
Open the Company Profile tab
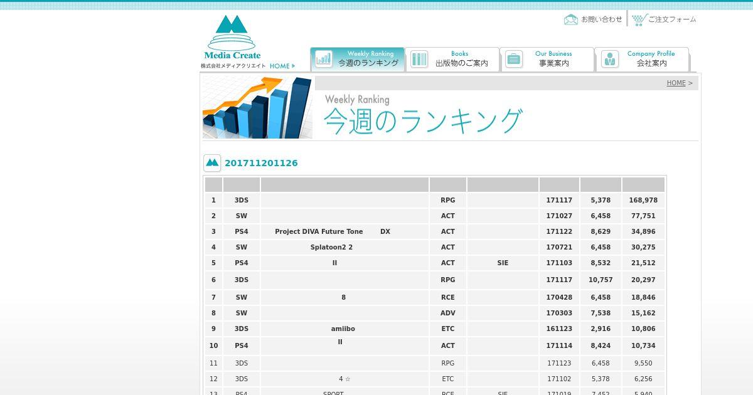click(642, 60)
